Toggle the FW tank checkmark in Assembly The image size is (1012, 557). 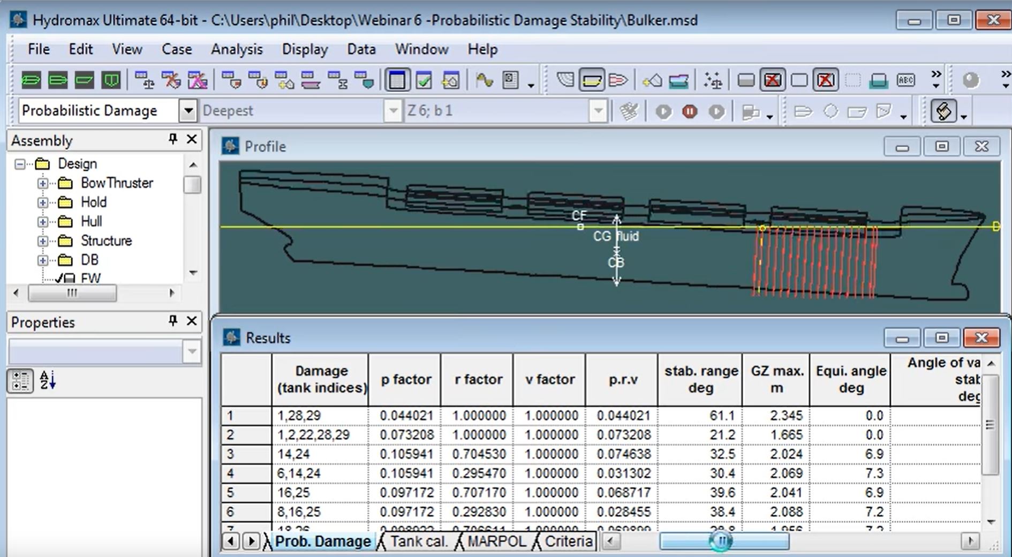point(59,278)
